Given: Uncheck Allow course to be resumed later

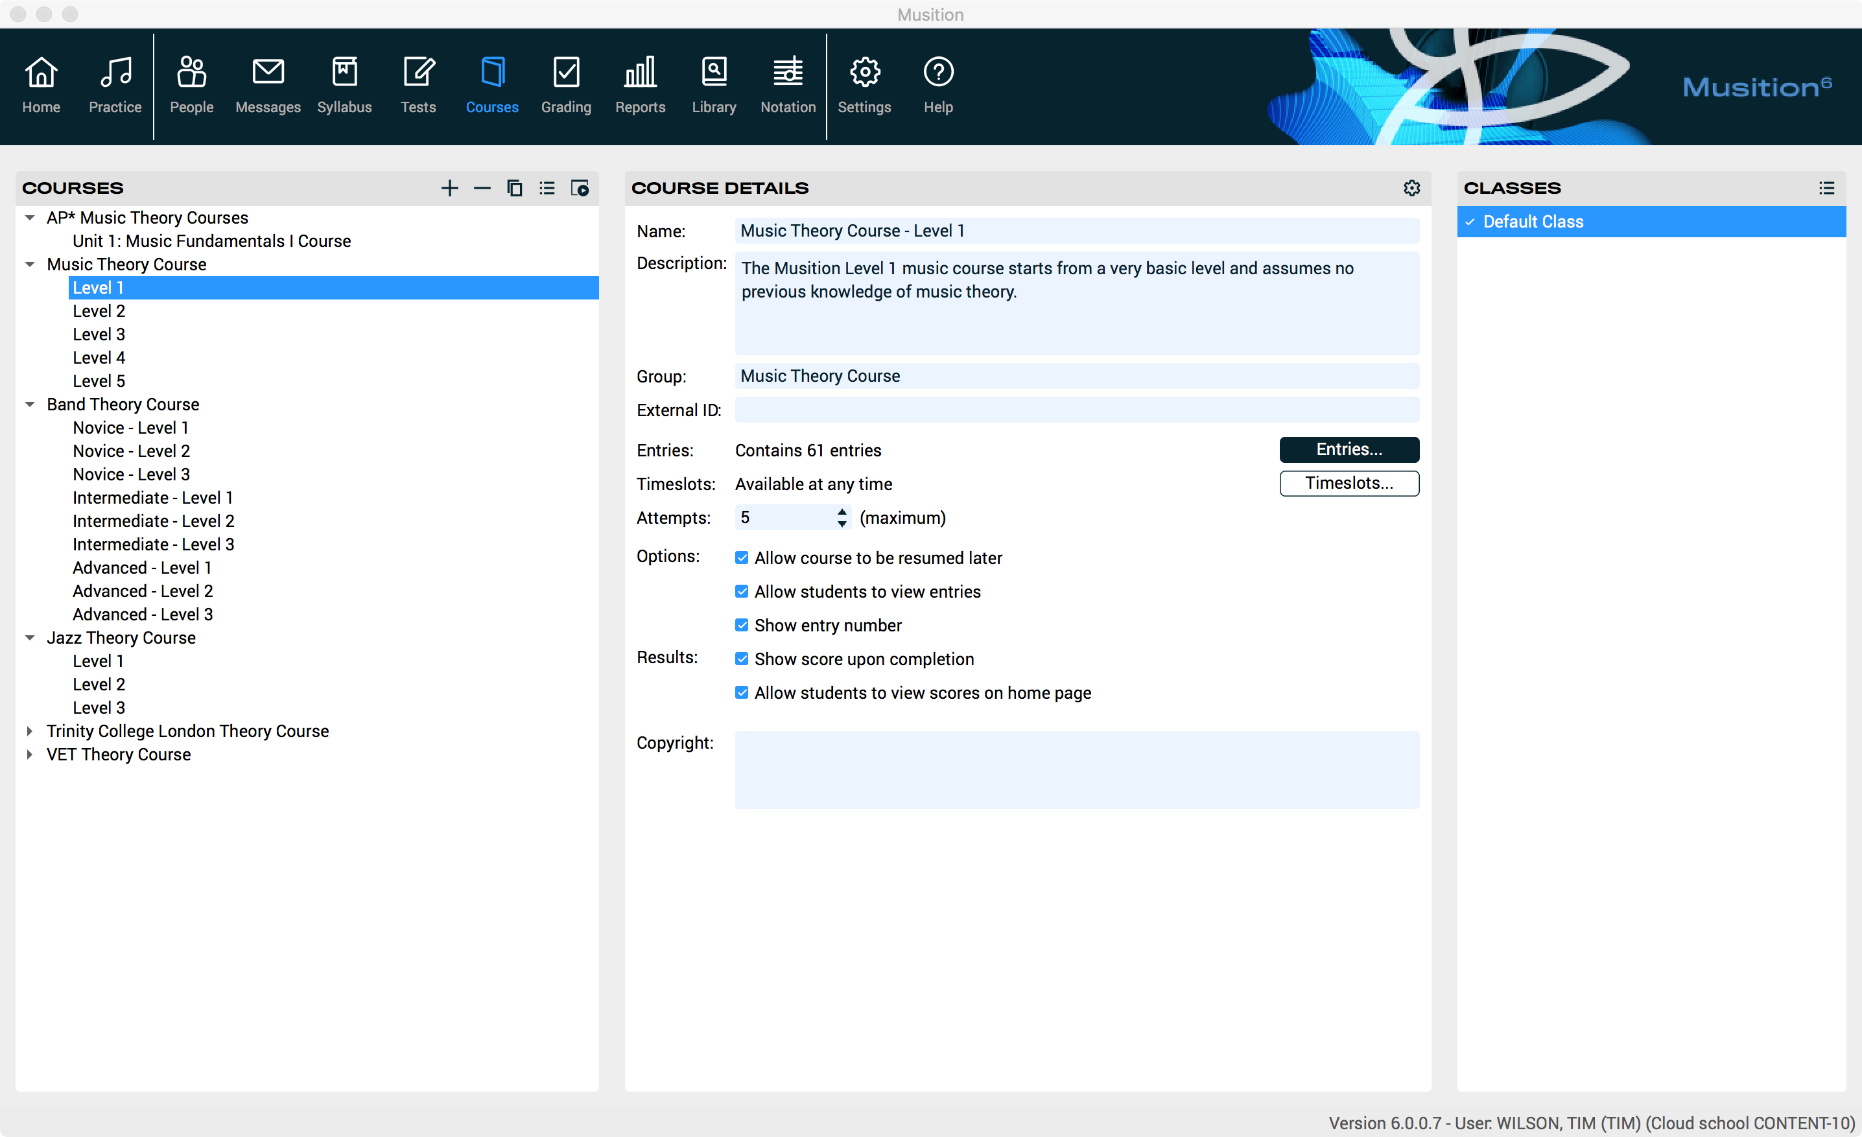Looking at the screenshot, I should (741, 557).
